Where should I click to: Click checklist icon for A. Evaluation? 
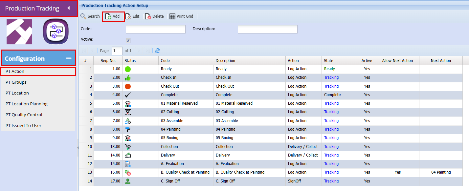[128, 164]
